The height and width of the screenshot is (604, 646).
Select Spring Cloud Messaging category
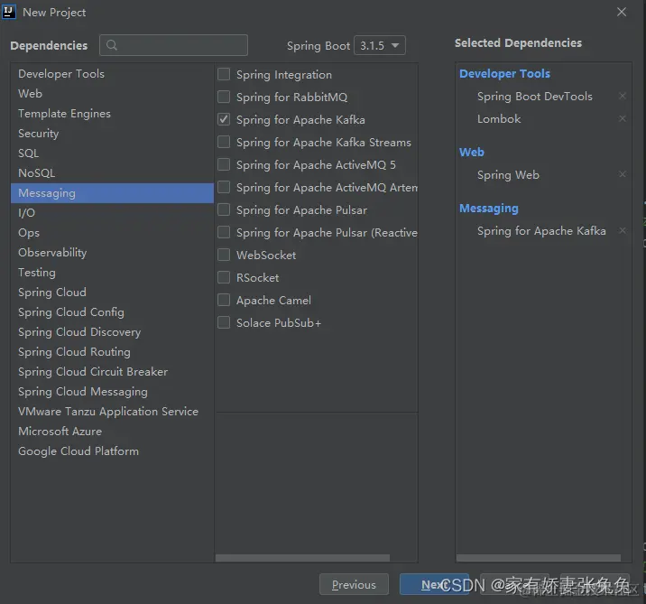click(112, 391)
